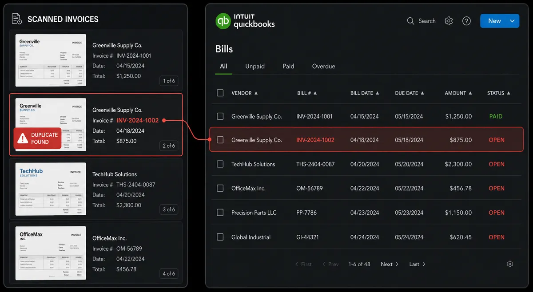Click the 3 of 6 page badge
Screen dimensions: 533x292
click(169, 209)
